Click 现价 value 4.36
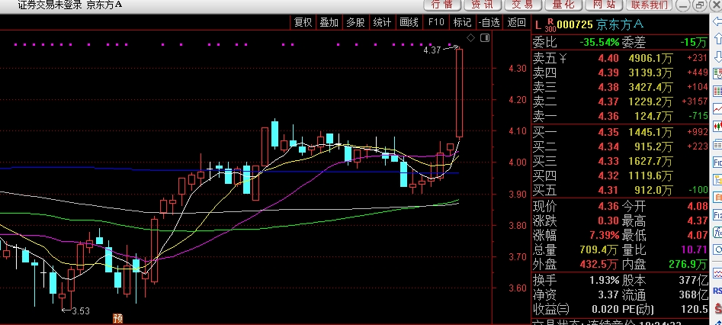Image resolution: width=722 pixels, height=325 pixels. click(x=608, y=206)
